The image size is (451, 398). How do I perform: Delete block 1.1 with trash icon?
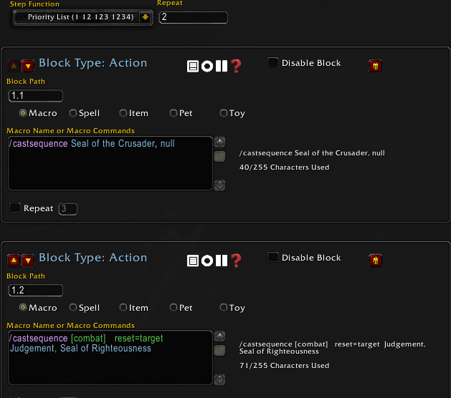[375, 66]
